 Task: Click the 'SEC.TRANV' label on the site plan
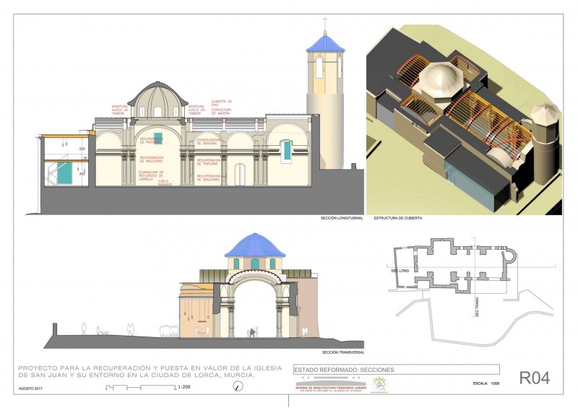coord(477,307)
